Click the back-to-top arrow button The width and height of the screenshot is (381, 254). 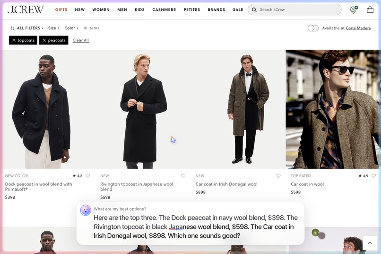coord(370,243)
